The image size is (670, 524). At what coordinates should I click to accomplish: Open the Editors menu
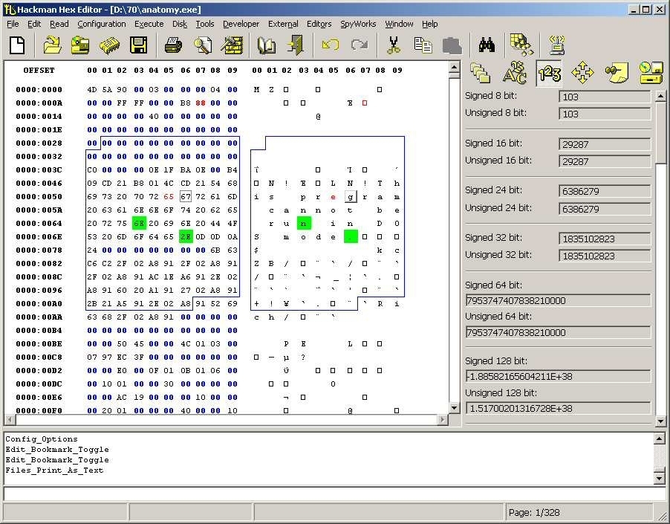point(319,24)
